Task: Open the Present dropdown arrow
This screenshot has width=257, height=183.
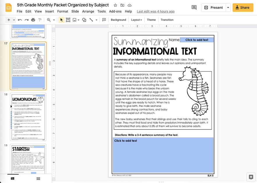Action: point(228,8)
